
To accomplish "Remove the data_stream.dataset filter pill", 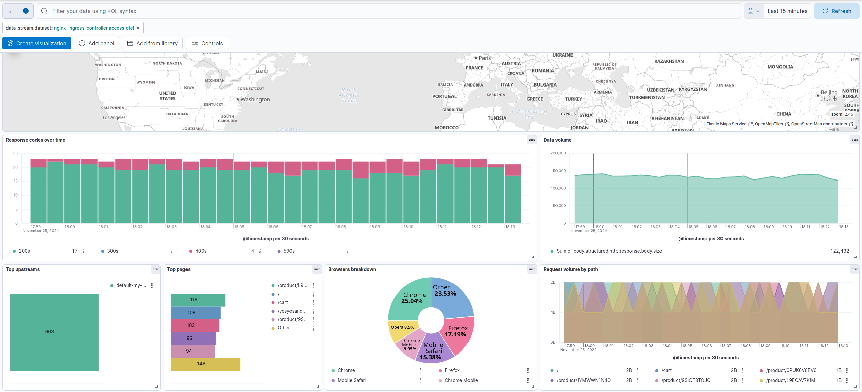I will click(x=138, y=28).
